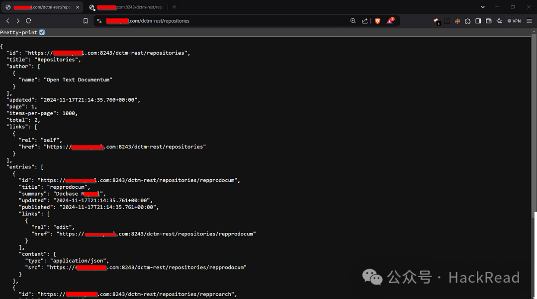The width and height of the screenshot is (537, 299).
Task: Open Brave Wallet
Action: point(489,21)
